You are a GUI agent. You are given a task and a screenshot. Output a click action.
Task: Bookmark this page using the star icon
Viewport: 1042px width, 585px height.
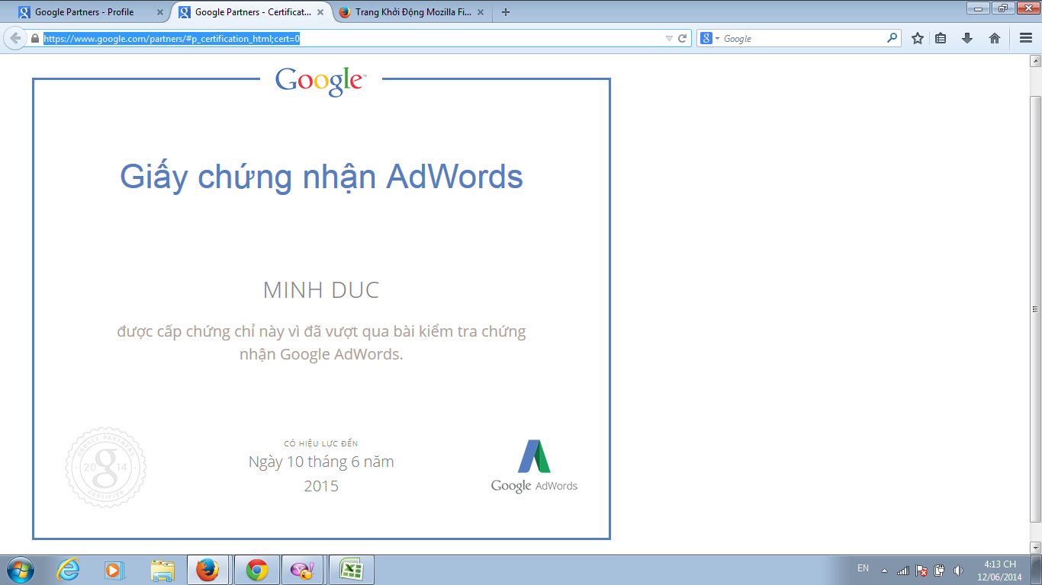click(918, 38)
